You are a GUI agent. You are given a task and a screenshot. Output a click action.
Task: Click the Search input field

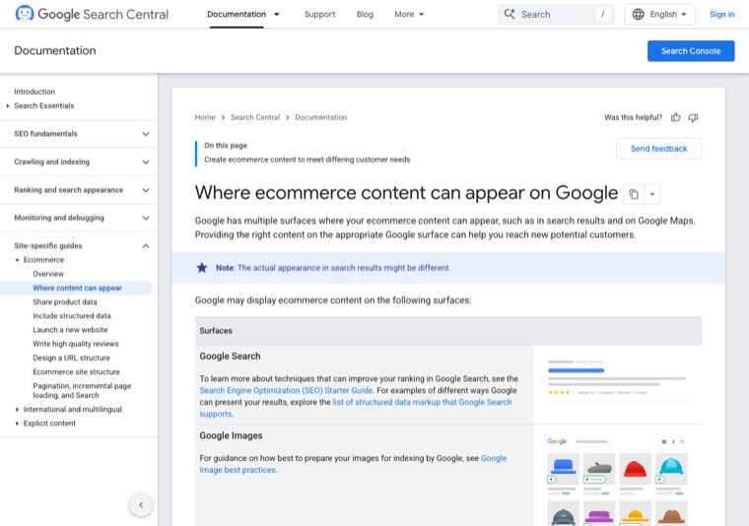click(x=556, y=15)
